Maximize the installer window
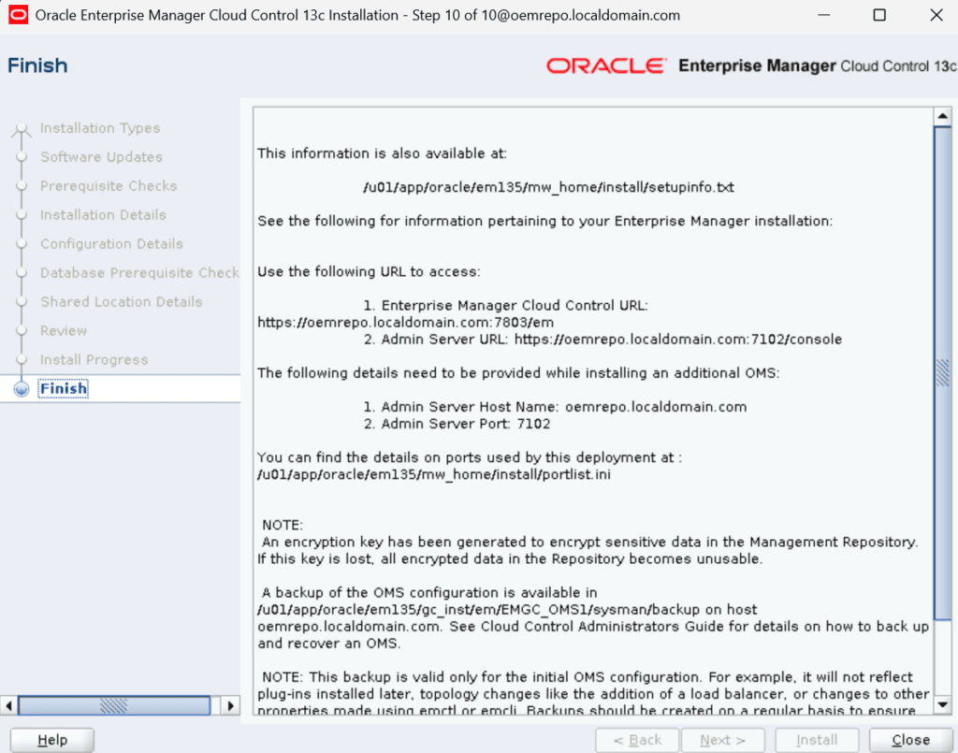958x753 pixels. click(x=879, y=15)
